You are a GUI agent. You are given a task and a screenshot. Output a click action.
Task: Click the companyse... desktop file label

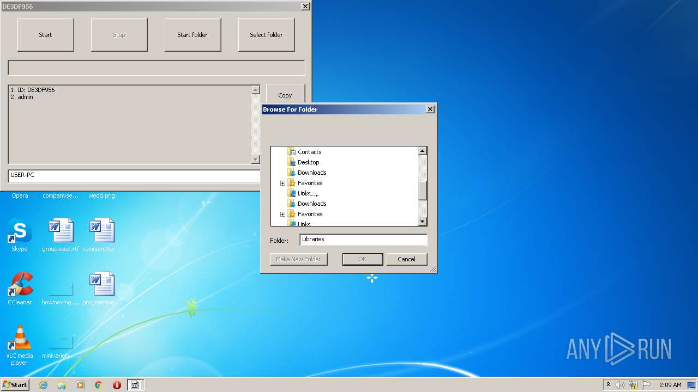61,195
